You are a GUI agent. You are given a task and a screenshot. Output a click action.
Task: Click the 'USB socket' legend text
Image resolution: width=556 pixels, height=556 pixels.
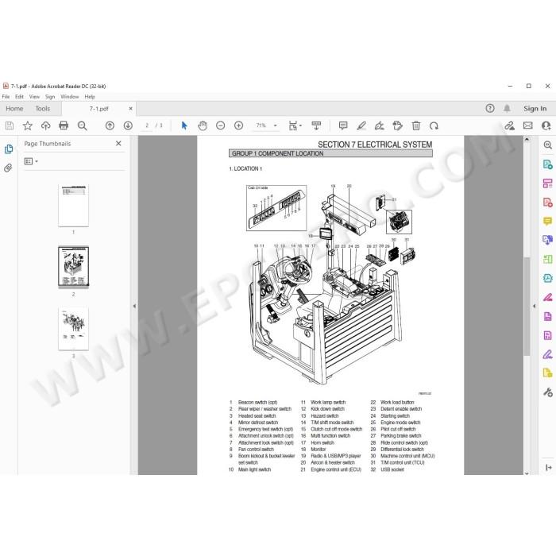[392, 469]
